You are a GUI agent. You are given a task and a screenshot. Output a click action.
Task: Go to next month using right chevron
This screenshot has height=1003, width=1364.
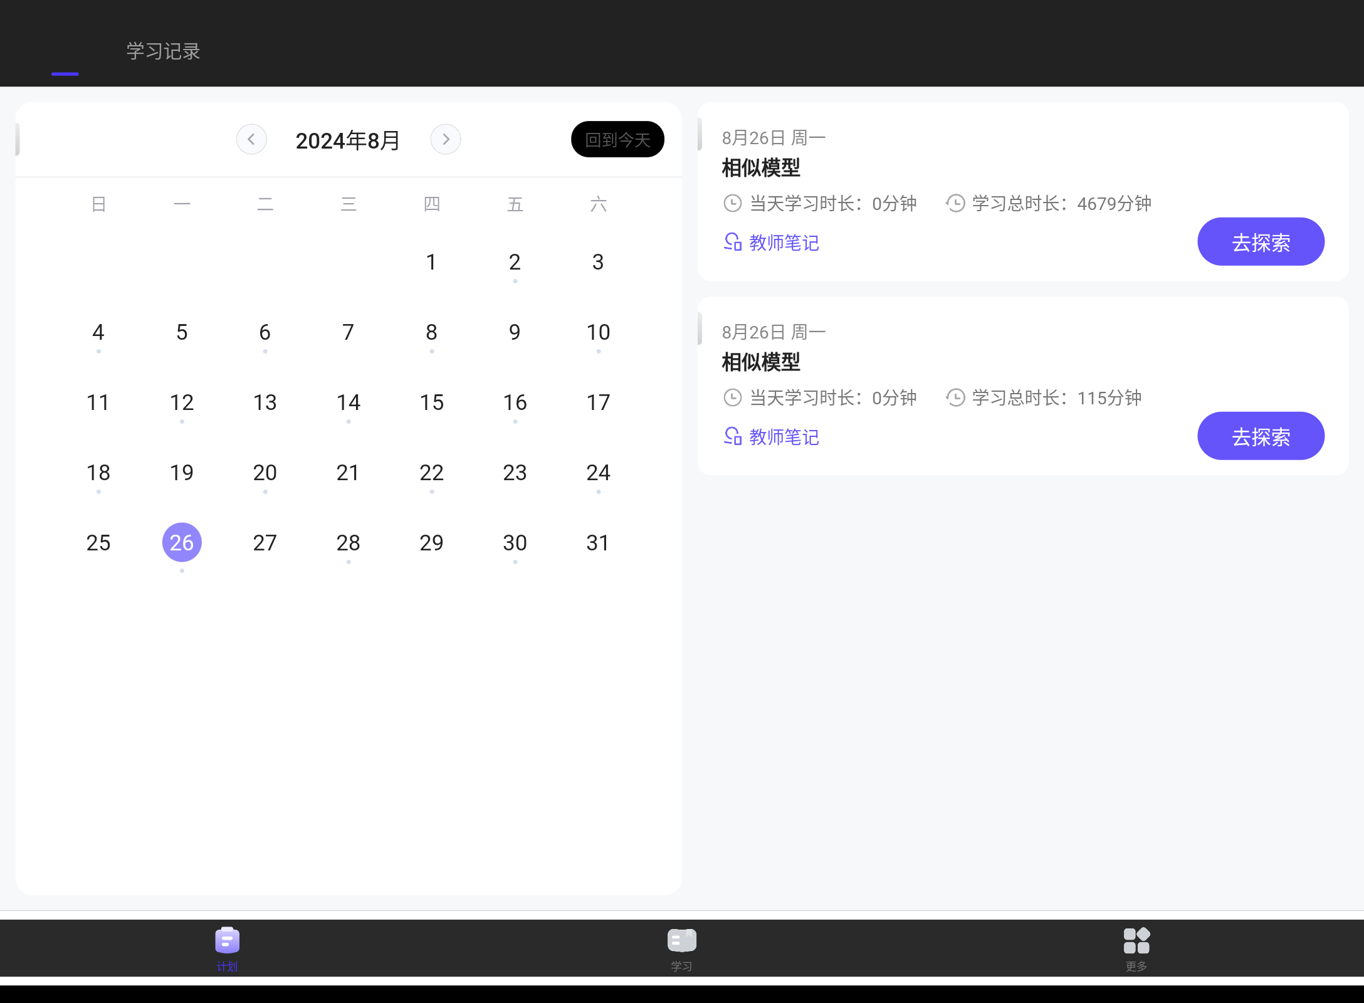446,139
